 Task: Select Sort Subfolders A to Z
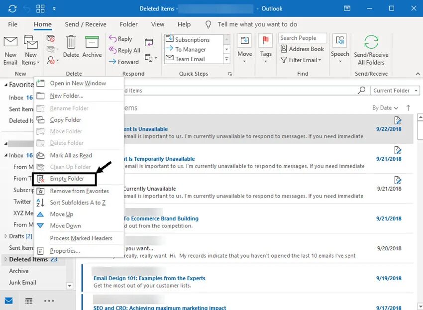79,203
